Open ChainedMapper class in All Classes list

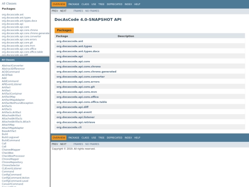11,150
